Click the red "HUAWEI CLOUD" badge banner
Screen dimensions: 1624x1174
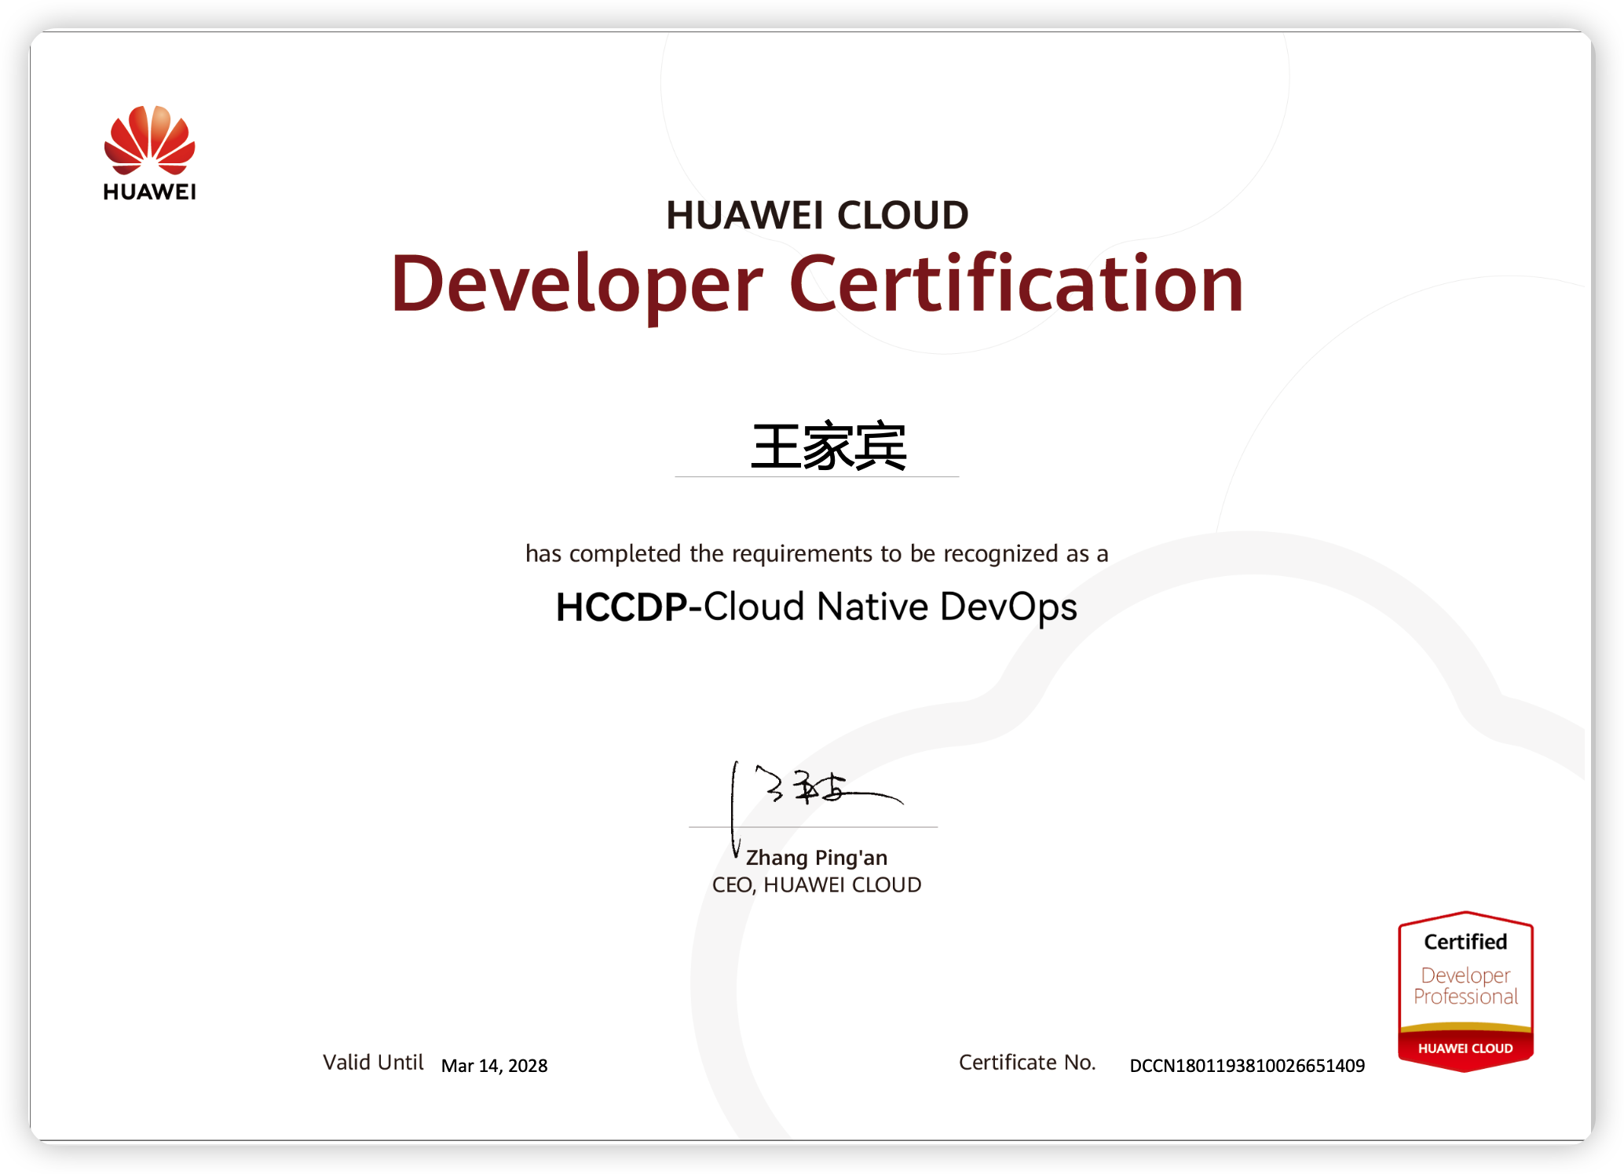pos(1465,1048)
